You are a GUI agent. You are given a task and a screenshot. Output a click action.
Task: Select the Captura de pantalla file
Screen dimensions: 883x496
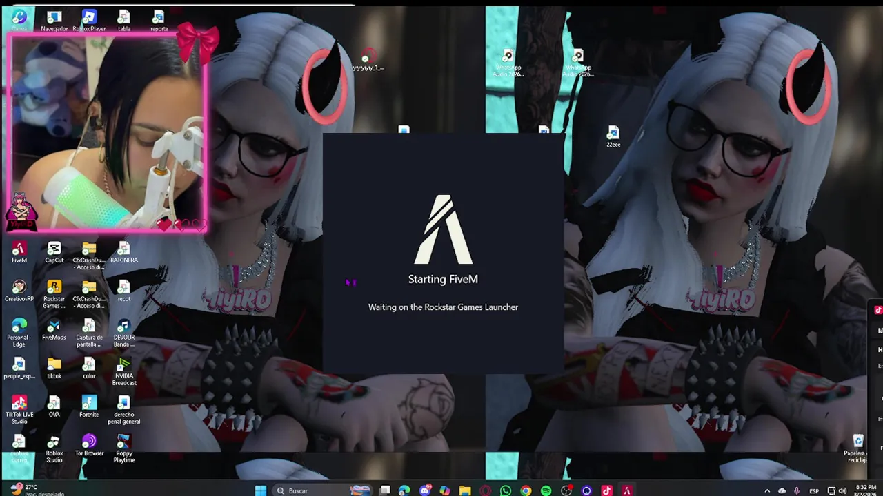89,333
